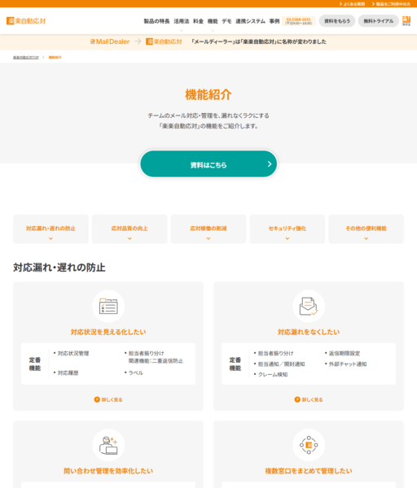Click 詳しく見る under 対応漏れをなくしたい

(309, 399)
